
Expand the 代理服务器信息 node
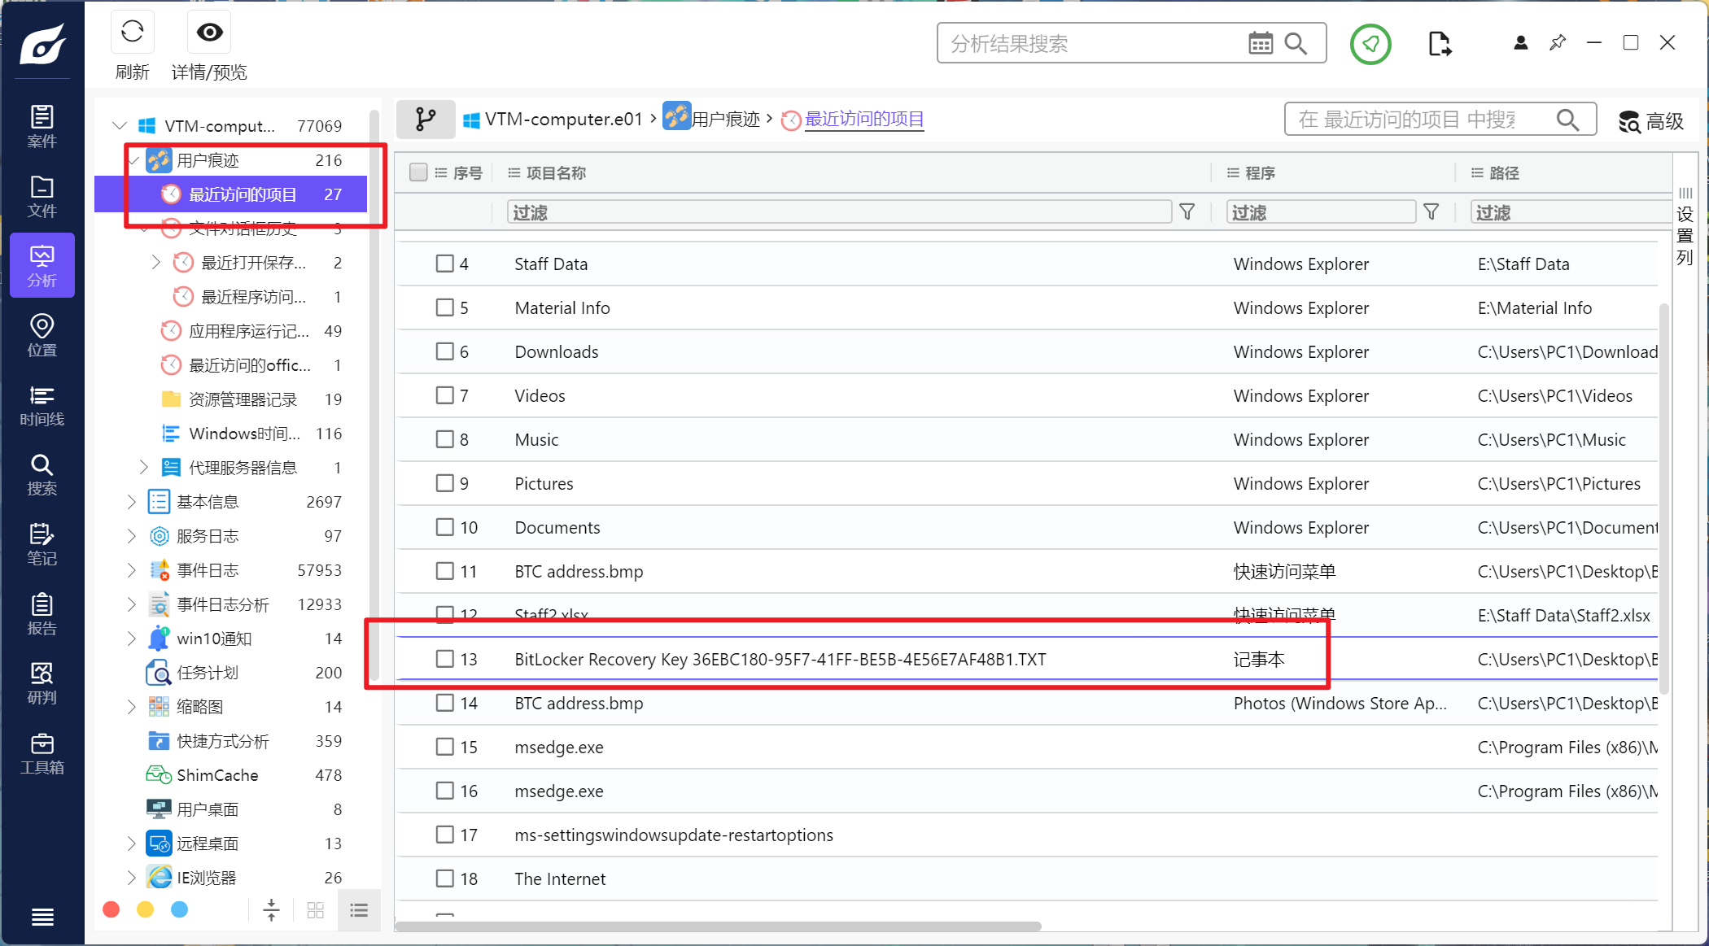pyautogui.click(x=144, y=468)
